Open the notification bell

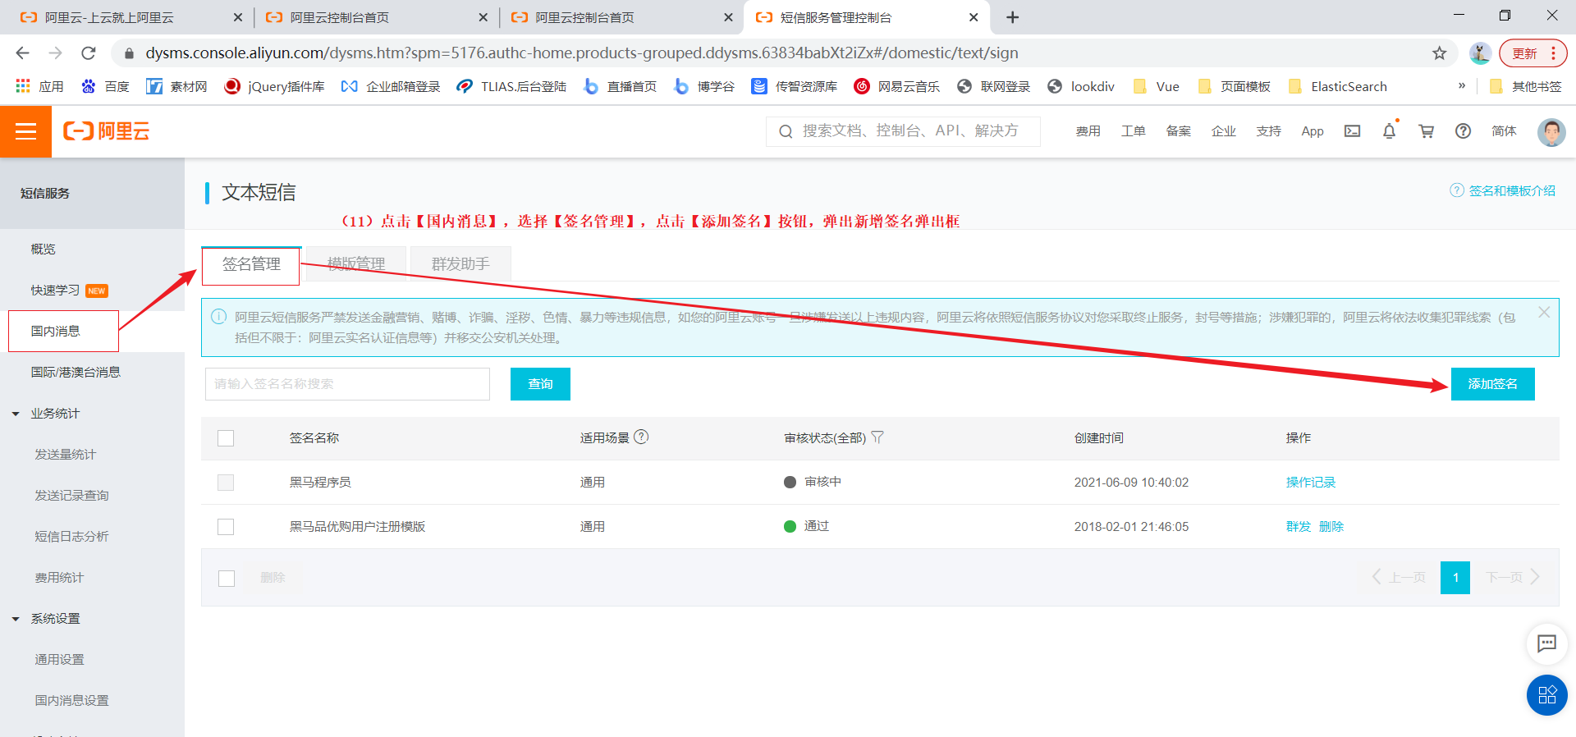1389,131
